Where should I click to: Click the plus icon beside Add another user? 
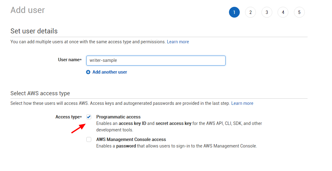(x=88, y=72)
